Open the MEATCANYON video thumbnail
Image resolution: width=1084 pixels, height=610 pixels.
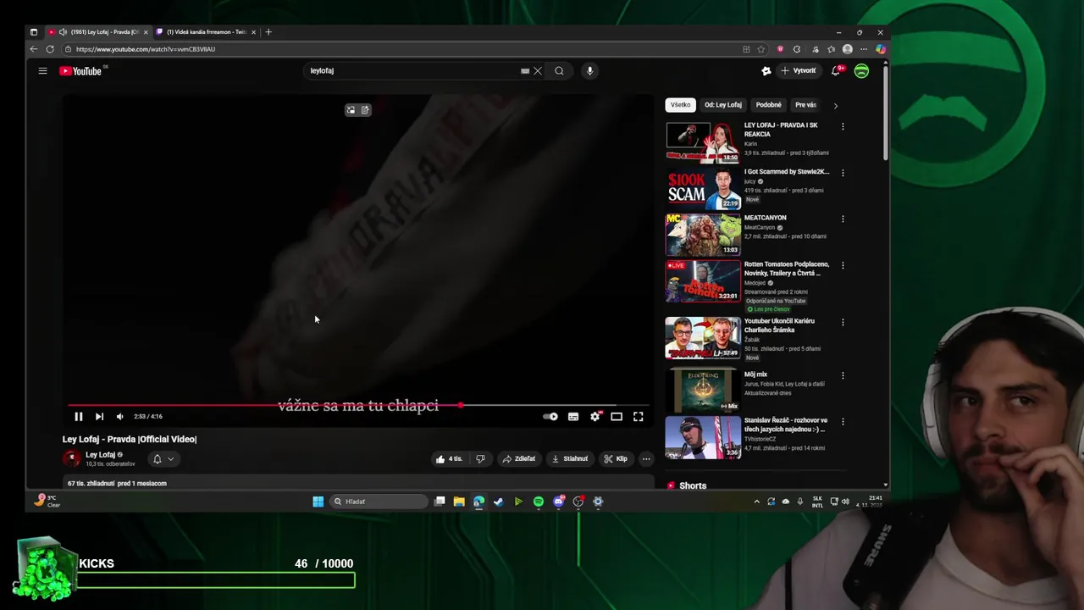[x=703, y=235]
